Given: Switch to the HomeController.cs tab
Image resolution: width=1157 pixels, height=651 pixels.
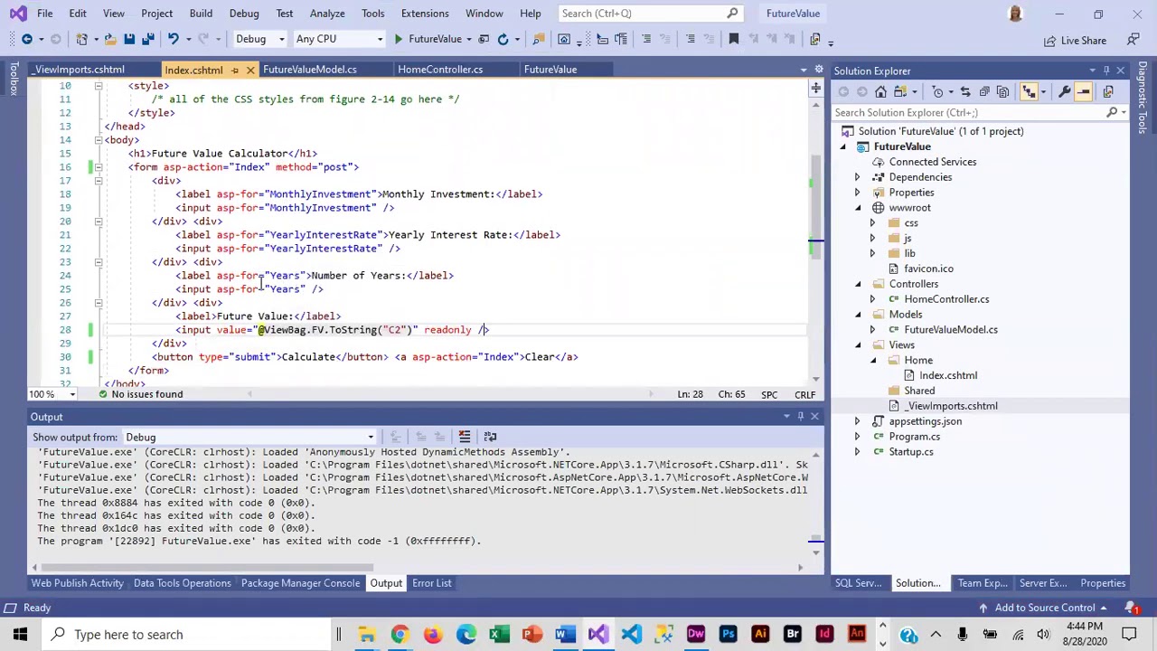Looking at the screenshot, I should coord(440,70).
